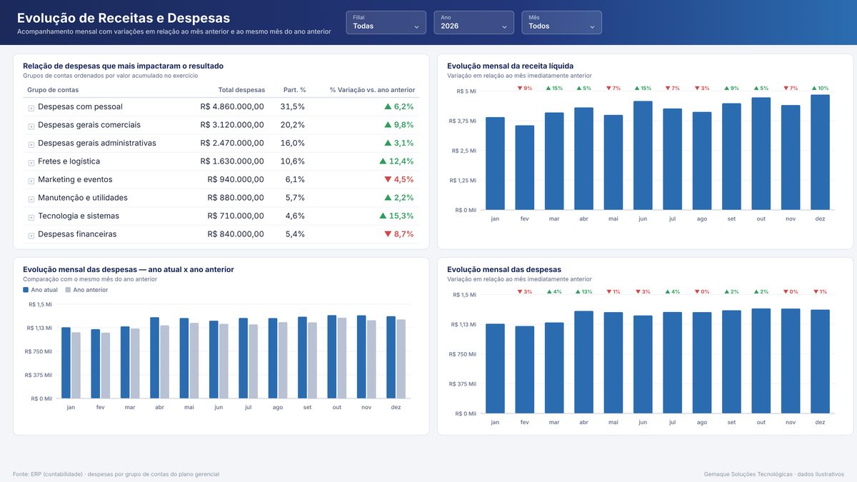The width and height of the screenshot is (857, 482).
Task: Click the 13% variation label above despesas chart
Action: click(583, 291)
